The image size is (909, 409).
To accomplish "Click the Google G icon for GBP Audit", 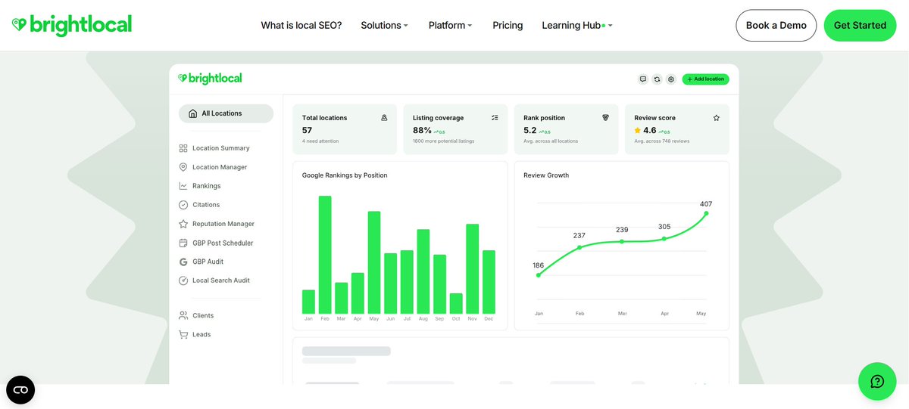I will (183, 262).
